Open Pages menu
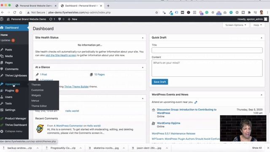The width and height of the screenshot is (270, 152). coord(8,62)
